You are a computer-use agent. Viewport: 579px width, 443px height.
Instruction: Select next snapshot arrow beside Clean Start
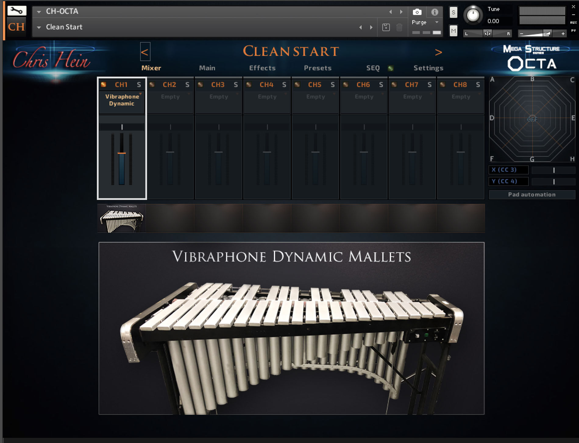(x=371, y=27)
